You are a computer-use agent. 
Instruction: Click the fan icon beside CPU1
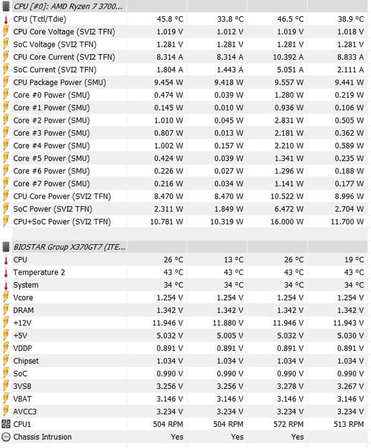tap(6, 424)
